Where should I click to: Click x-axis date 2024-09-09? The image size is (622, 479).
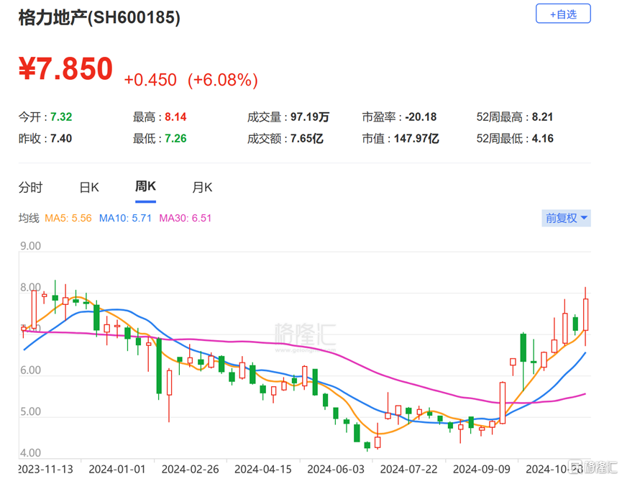[x=482, y=470]
